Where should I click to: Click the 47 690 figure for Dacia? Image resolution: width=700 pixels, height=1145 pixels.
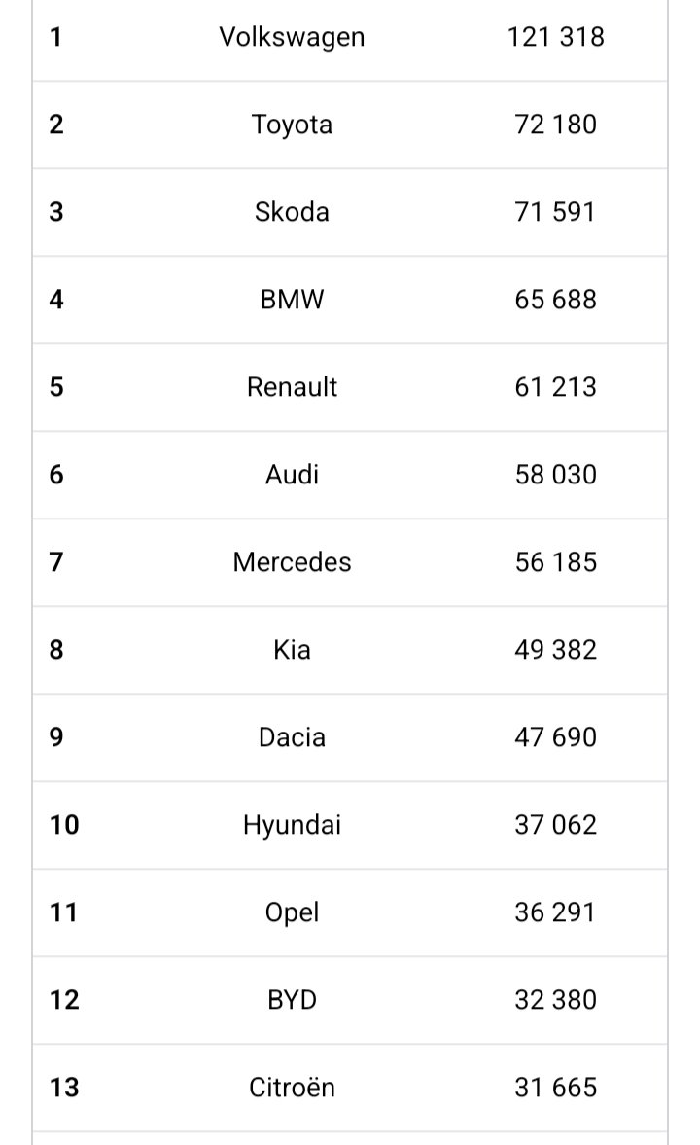(x=555, y=737)
